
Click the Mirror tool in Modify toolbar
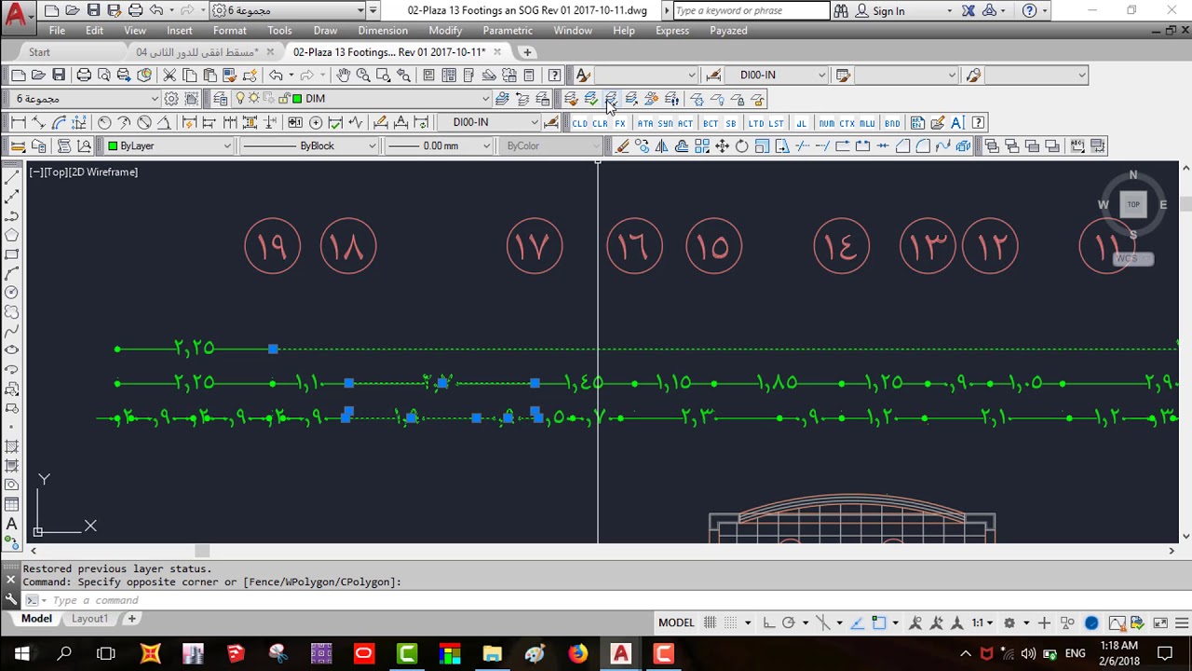662,145
